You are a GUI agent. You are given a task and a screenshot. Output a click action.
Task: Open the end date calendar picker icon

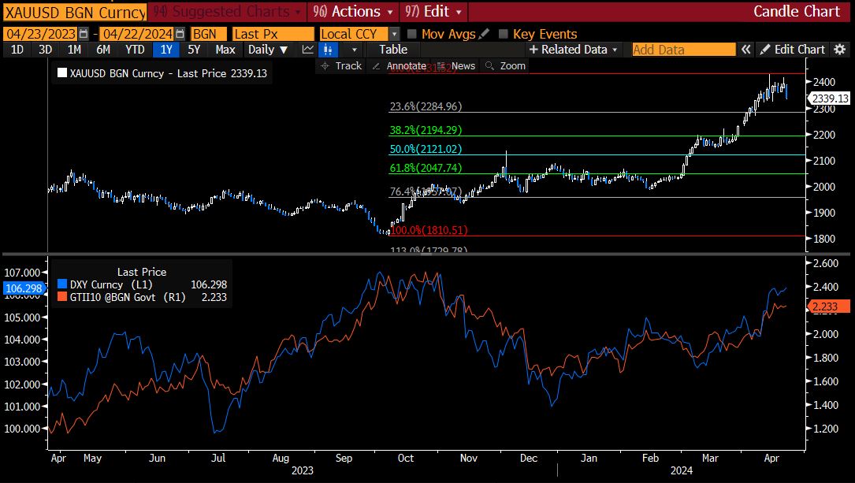pos(180,34)
